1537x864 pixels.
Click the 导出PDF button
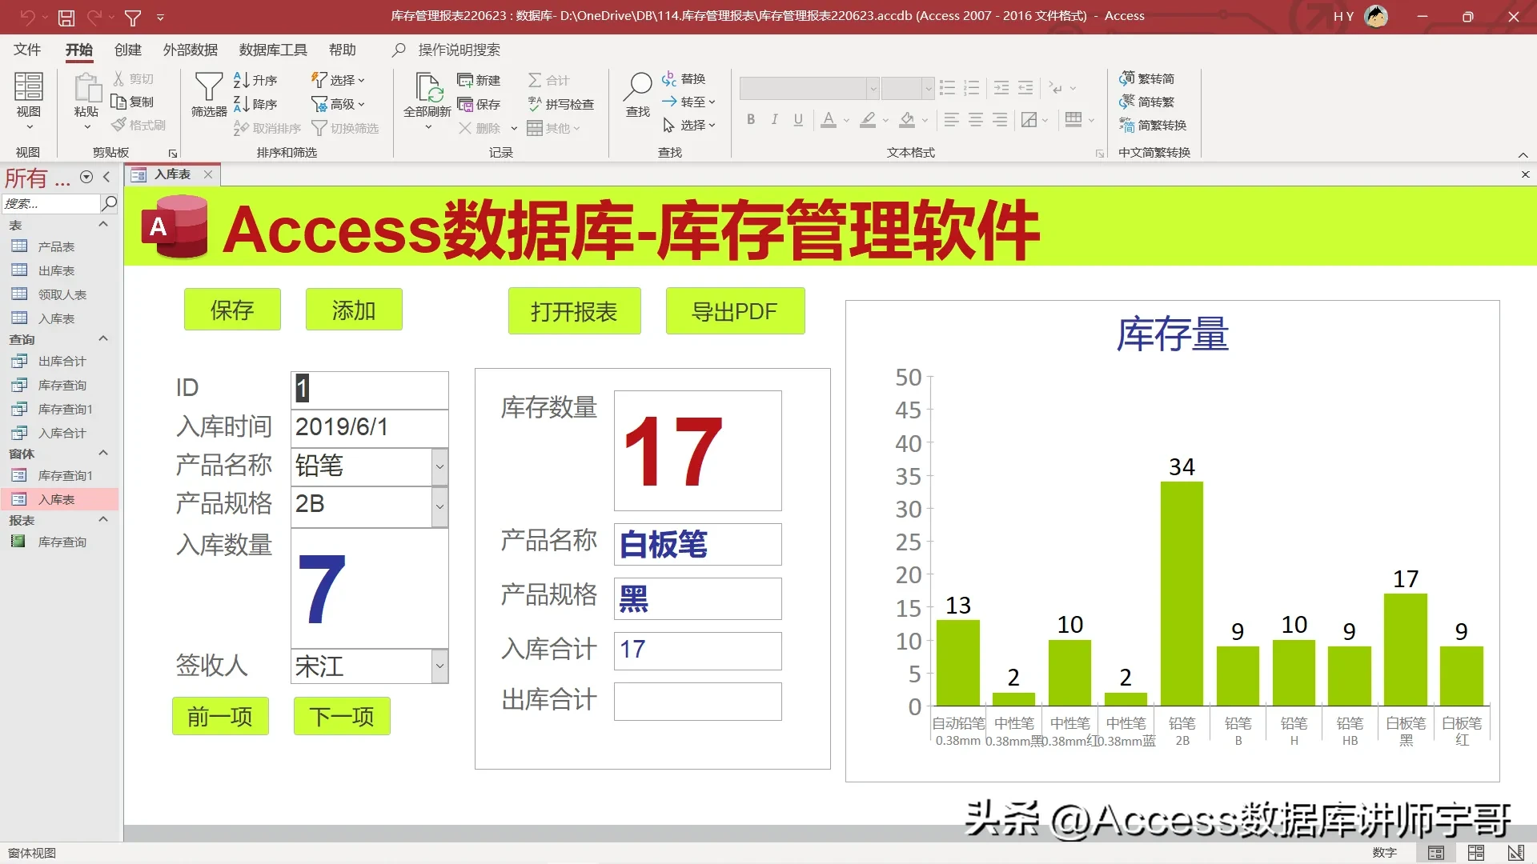734,311
